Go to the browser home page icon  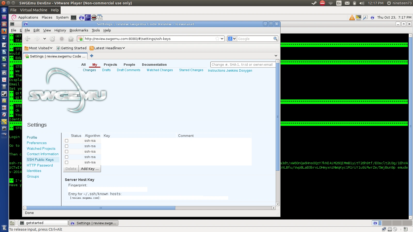click(x=71, y=39)
